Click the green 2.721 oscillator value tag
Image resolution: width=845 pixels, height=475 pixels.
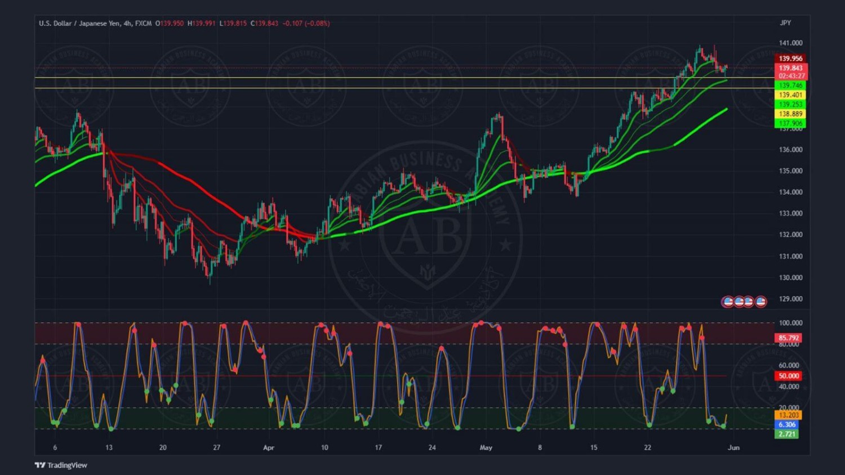787,434
